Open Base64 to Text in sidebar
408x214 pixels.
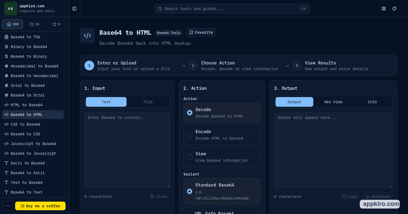point(33,192)
